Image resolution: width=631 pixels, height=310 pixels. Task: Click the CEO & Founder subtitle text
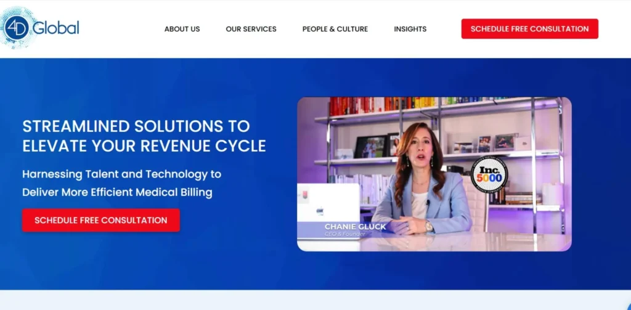pos(343,234)
